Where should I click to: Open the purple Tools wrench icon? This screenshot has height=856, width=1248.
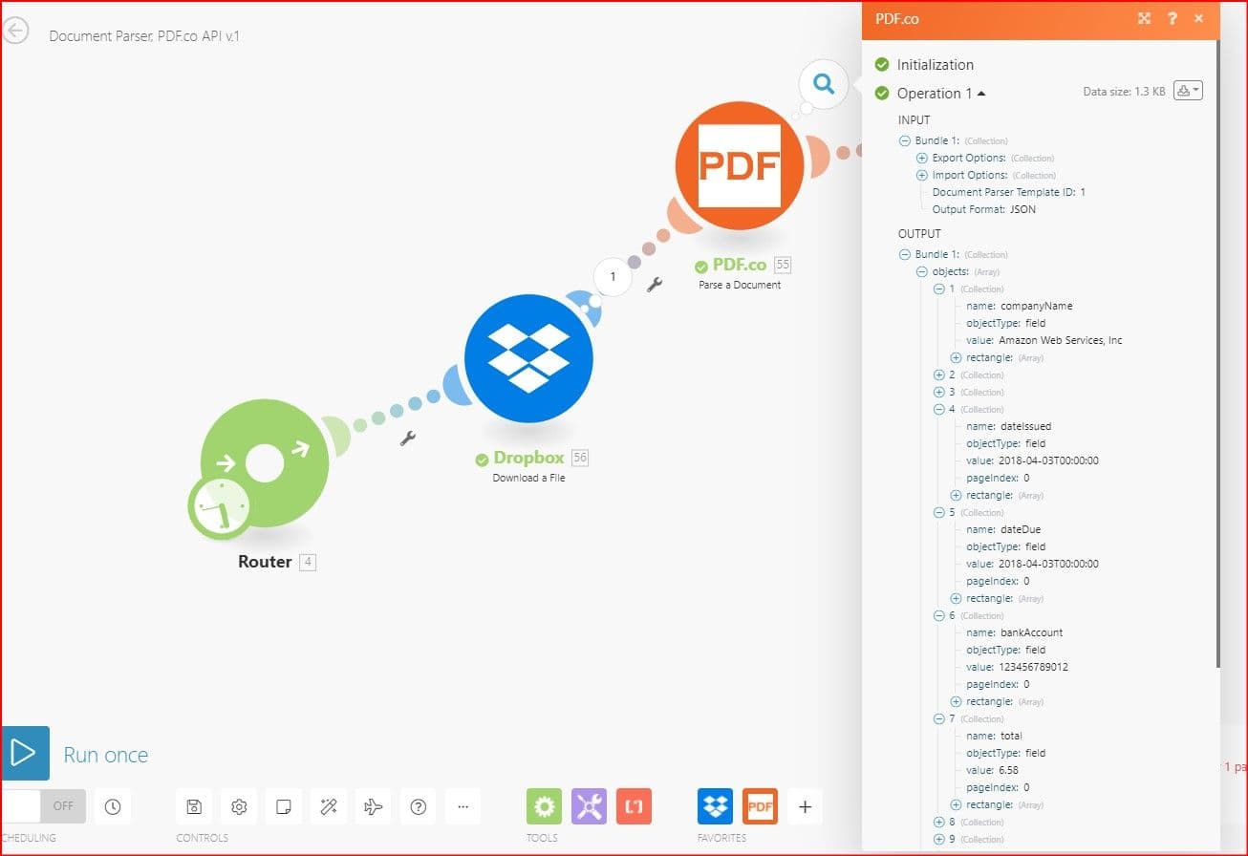pyautogui.click(x=589, y=806)
